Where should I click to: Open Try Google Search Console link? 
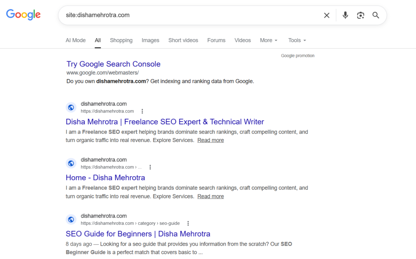[113, 64]
